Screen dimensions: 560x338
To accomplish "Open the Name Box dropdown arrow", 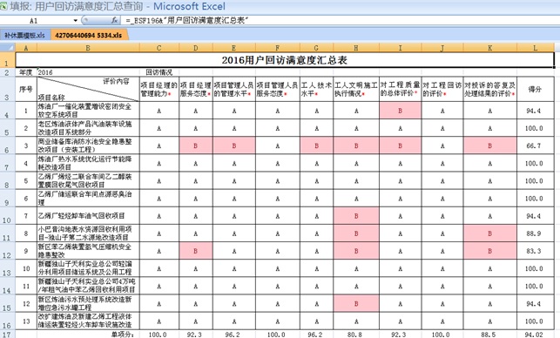I will pyautogui.click(x=76, y=20).
